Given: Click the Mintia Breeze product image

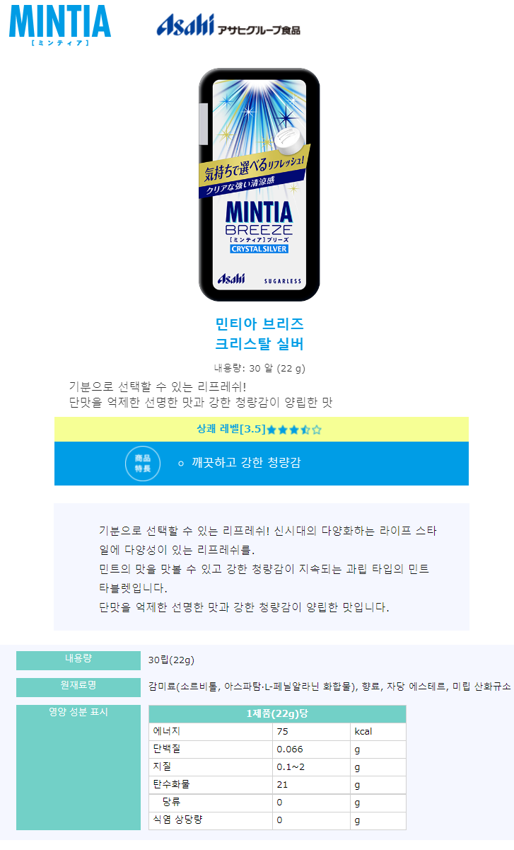Looking at the screenshot, I should tap(259, 185).
